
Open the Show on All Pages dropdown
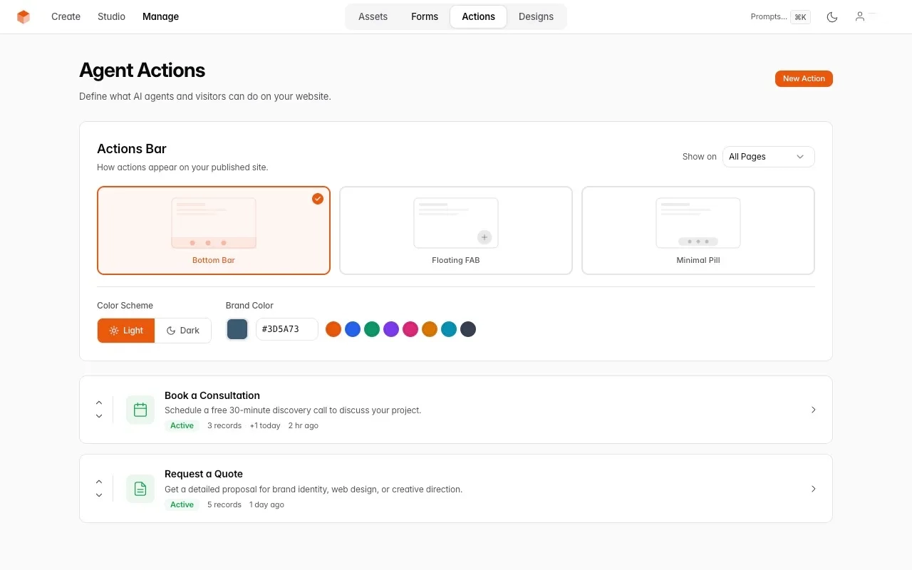click(768, 156)
